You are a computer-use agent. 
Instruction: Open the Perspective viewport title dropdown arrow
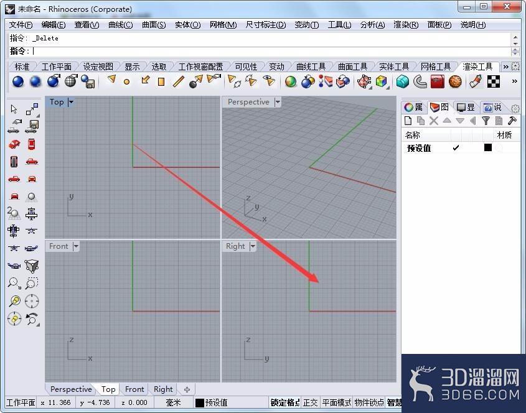(278, 102)
